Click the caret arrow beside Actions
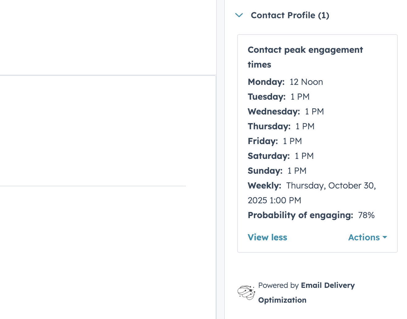 click(385, 237)
